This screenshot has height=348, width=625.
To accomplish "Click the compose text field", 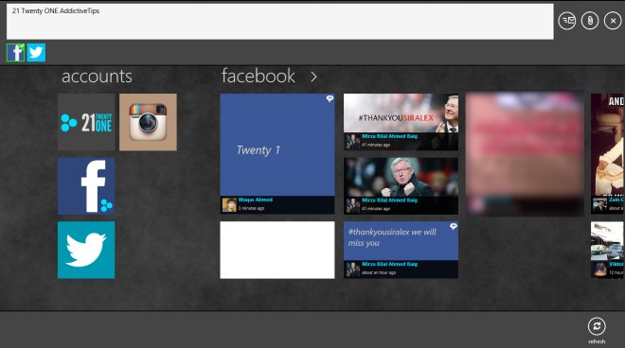I will pos(279,22).
